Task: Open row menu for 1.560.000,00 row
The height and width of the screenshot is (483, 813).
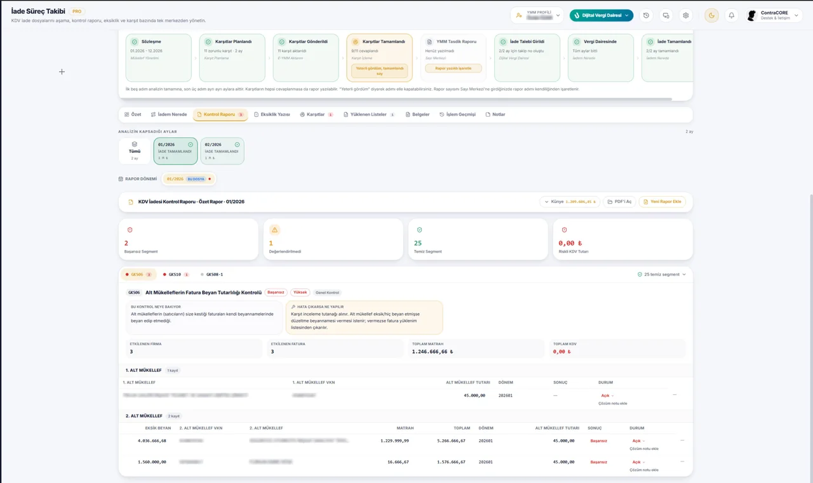Action: tap(682, 461)
